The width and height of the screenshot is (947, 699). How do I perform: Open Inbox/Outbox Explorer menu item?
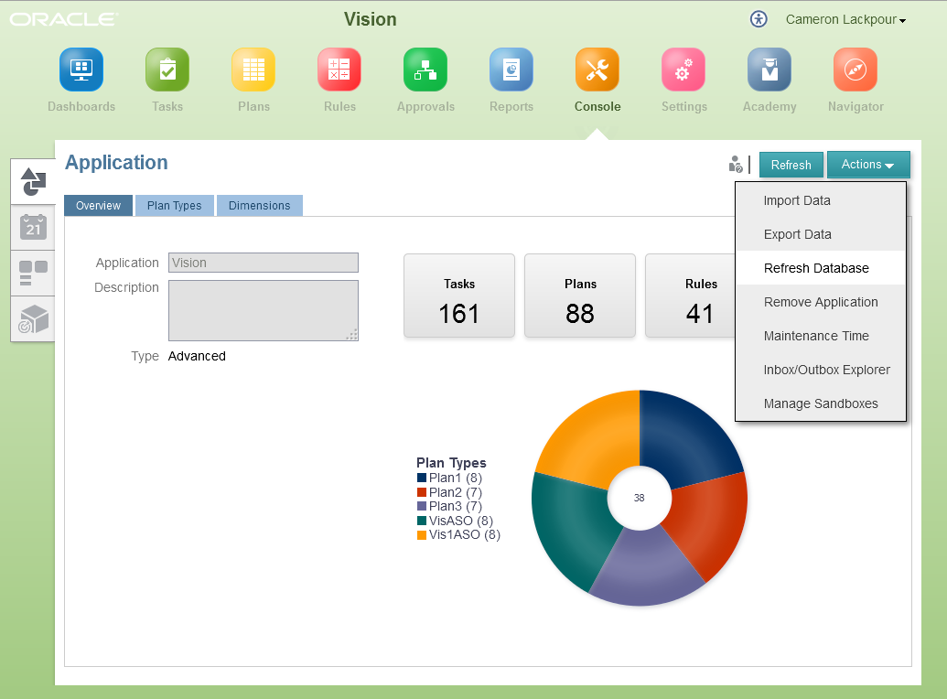coord(820,370)
